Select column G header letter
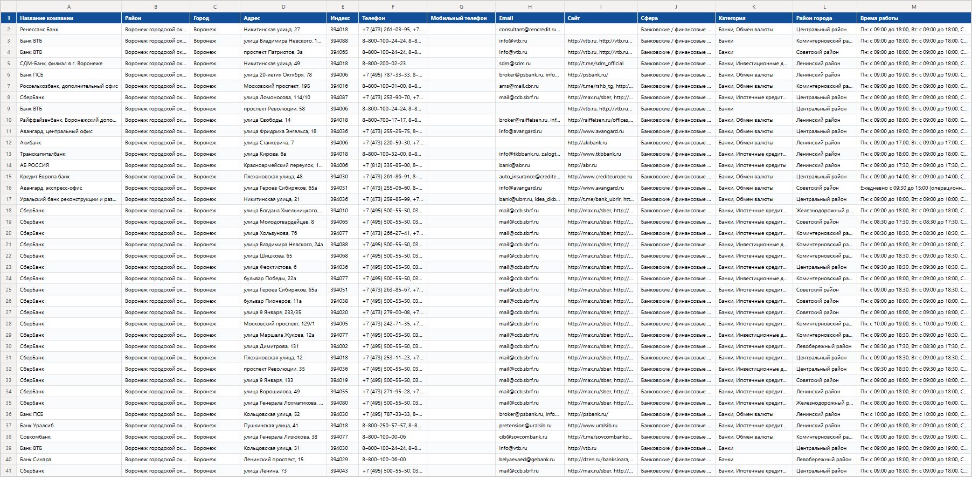The height and width of the screenshot is (486, 972). tap(461, 6)
